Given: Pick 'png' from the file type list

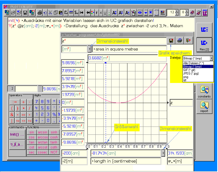Looking at the screenshot, I should pyautogui.click(x=198, y=77).
